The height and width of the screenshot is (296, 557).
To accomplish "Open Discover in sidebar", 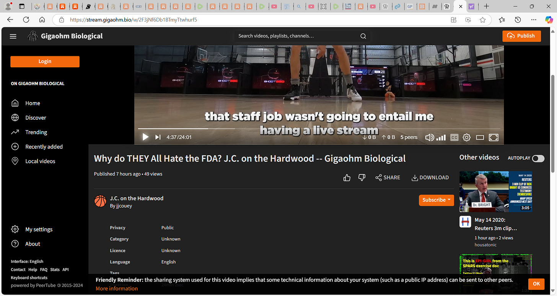I will 29,118.
